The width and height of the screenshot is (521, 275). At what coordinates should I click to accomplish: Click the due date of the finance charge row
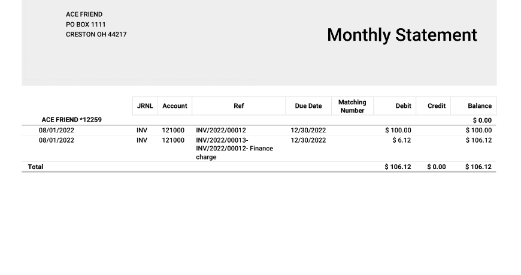point(308,140)
